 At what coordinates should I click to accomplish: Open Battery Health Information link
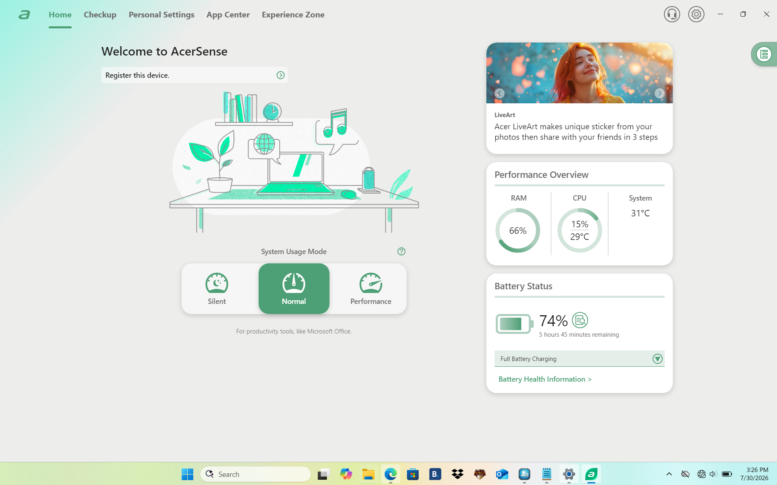545,379
